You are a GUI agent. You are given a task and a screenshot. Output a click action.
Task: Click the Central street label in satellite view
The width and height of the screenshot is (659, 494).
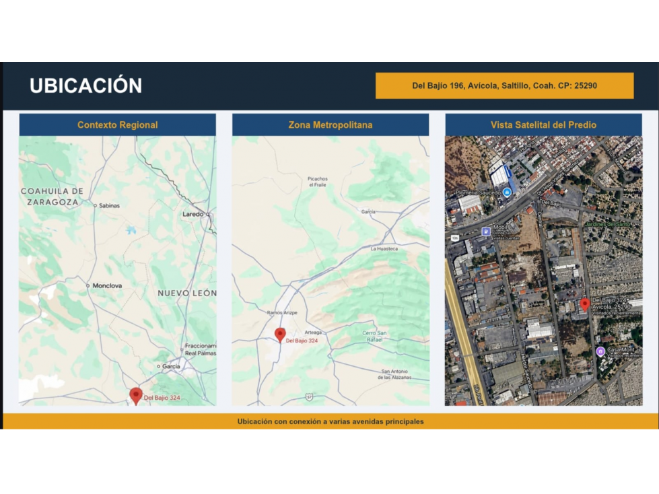[539, 219]
